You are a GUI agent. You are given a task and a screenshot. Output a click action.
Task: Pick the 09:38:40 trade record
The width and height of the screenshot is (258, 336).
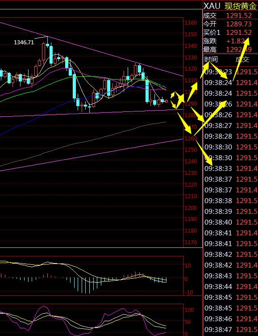click(231, 222)
